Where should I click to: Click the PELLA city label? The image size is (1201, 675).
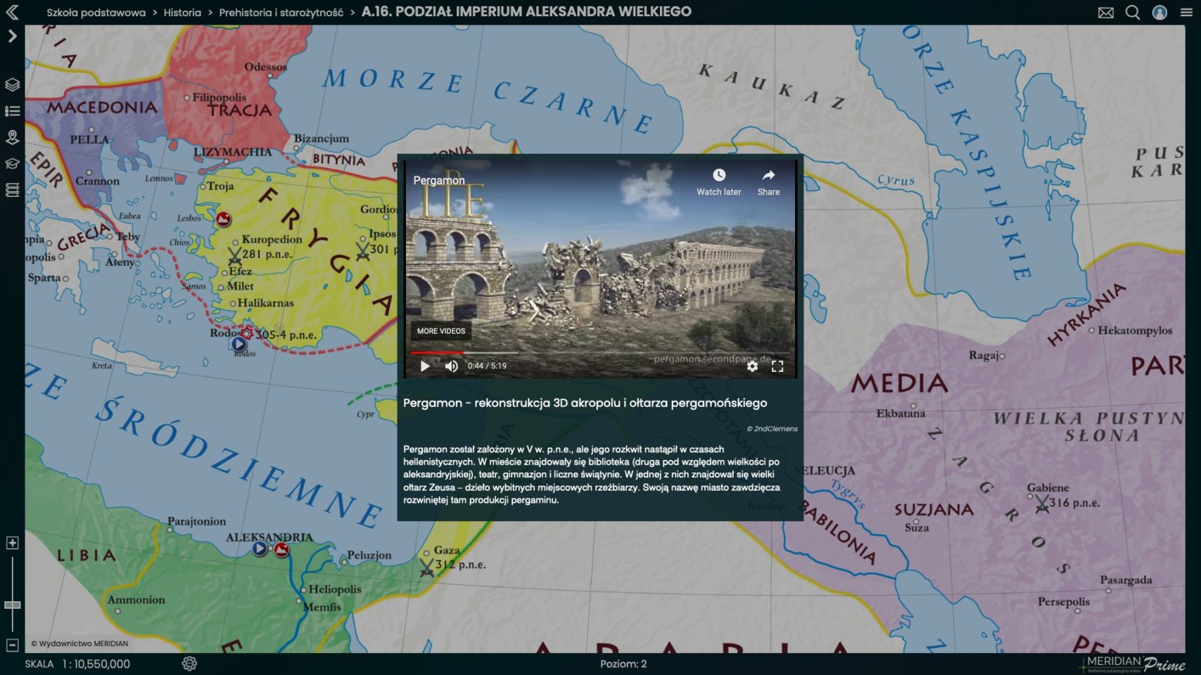click(89, 139)
